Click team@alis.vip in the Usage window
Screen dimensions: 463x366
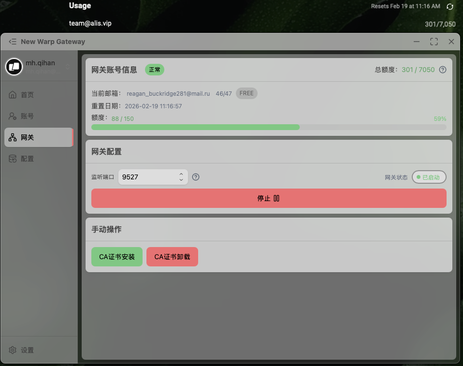[90, 23]
